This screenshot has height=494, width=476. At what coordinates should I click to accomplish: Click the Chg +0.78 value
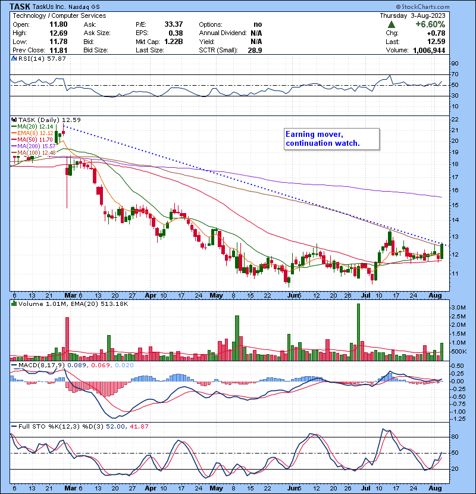point(436,33)
